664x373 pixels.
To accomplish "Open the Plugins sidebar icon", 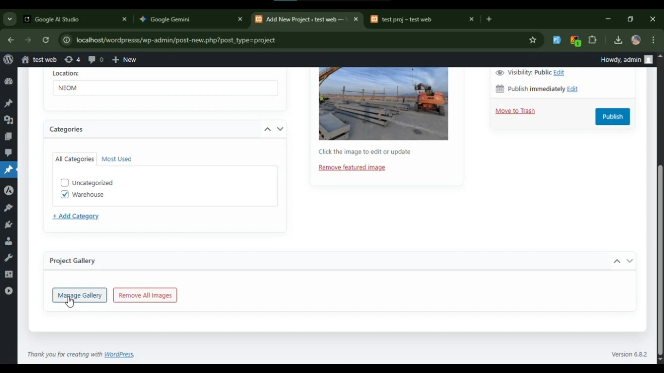I will coord(8,224).
